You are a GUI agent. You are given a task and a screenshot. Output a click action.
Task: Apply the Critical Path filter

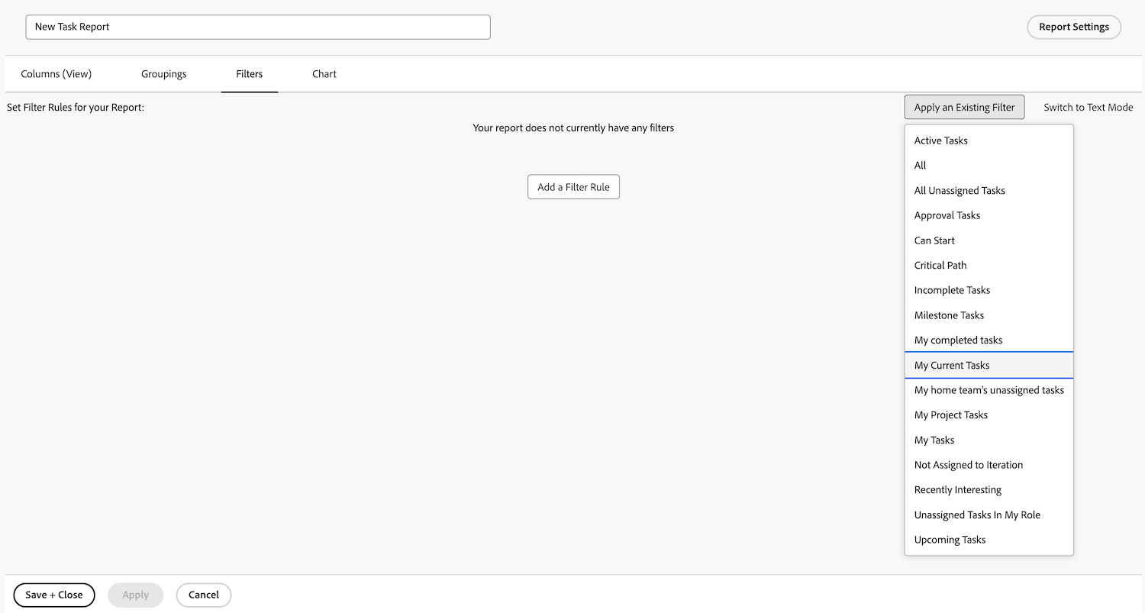click(x=940, y=265)
